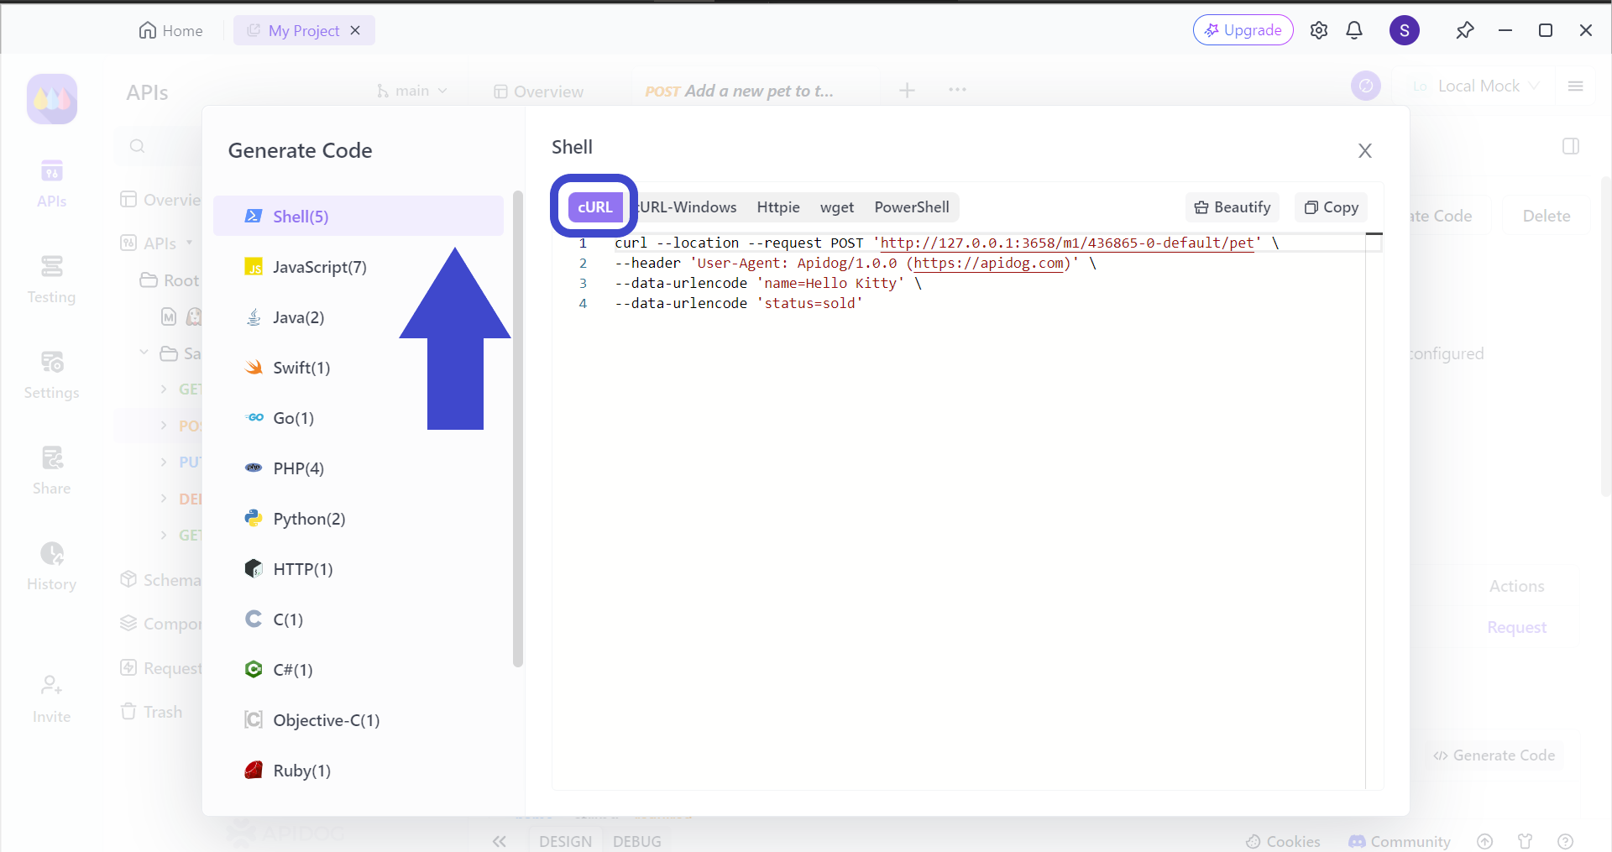This screenshot has height=852, width=1612.
Task: Click the Upgrade button
Action: 1243,29
